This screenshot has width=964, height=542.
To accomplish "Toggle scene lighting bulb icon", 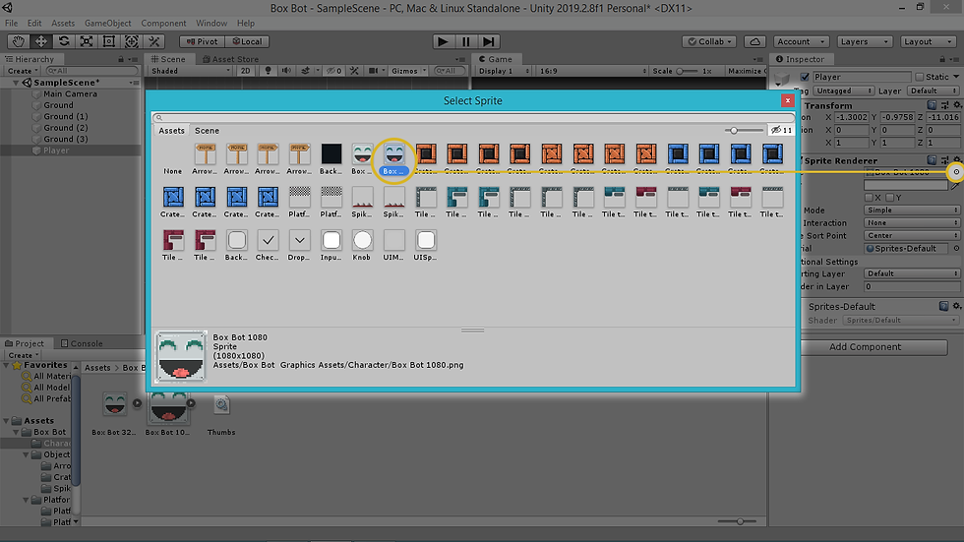I will (268, 71).
